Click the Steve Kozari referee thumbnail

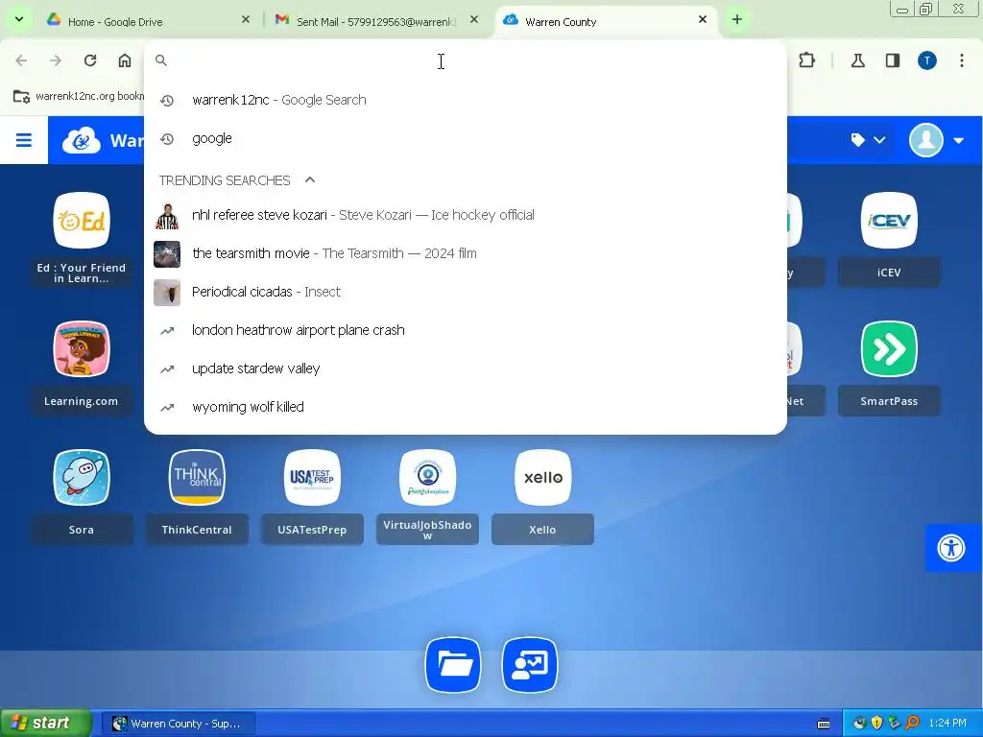167,216
